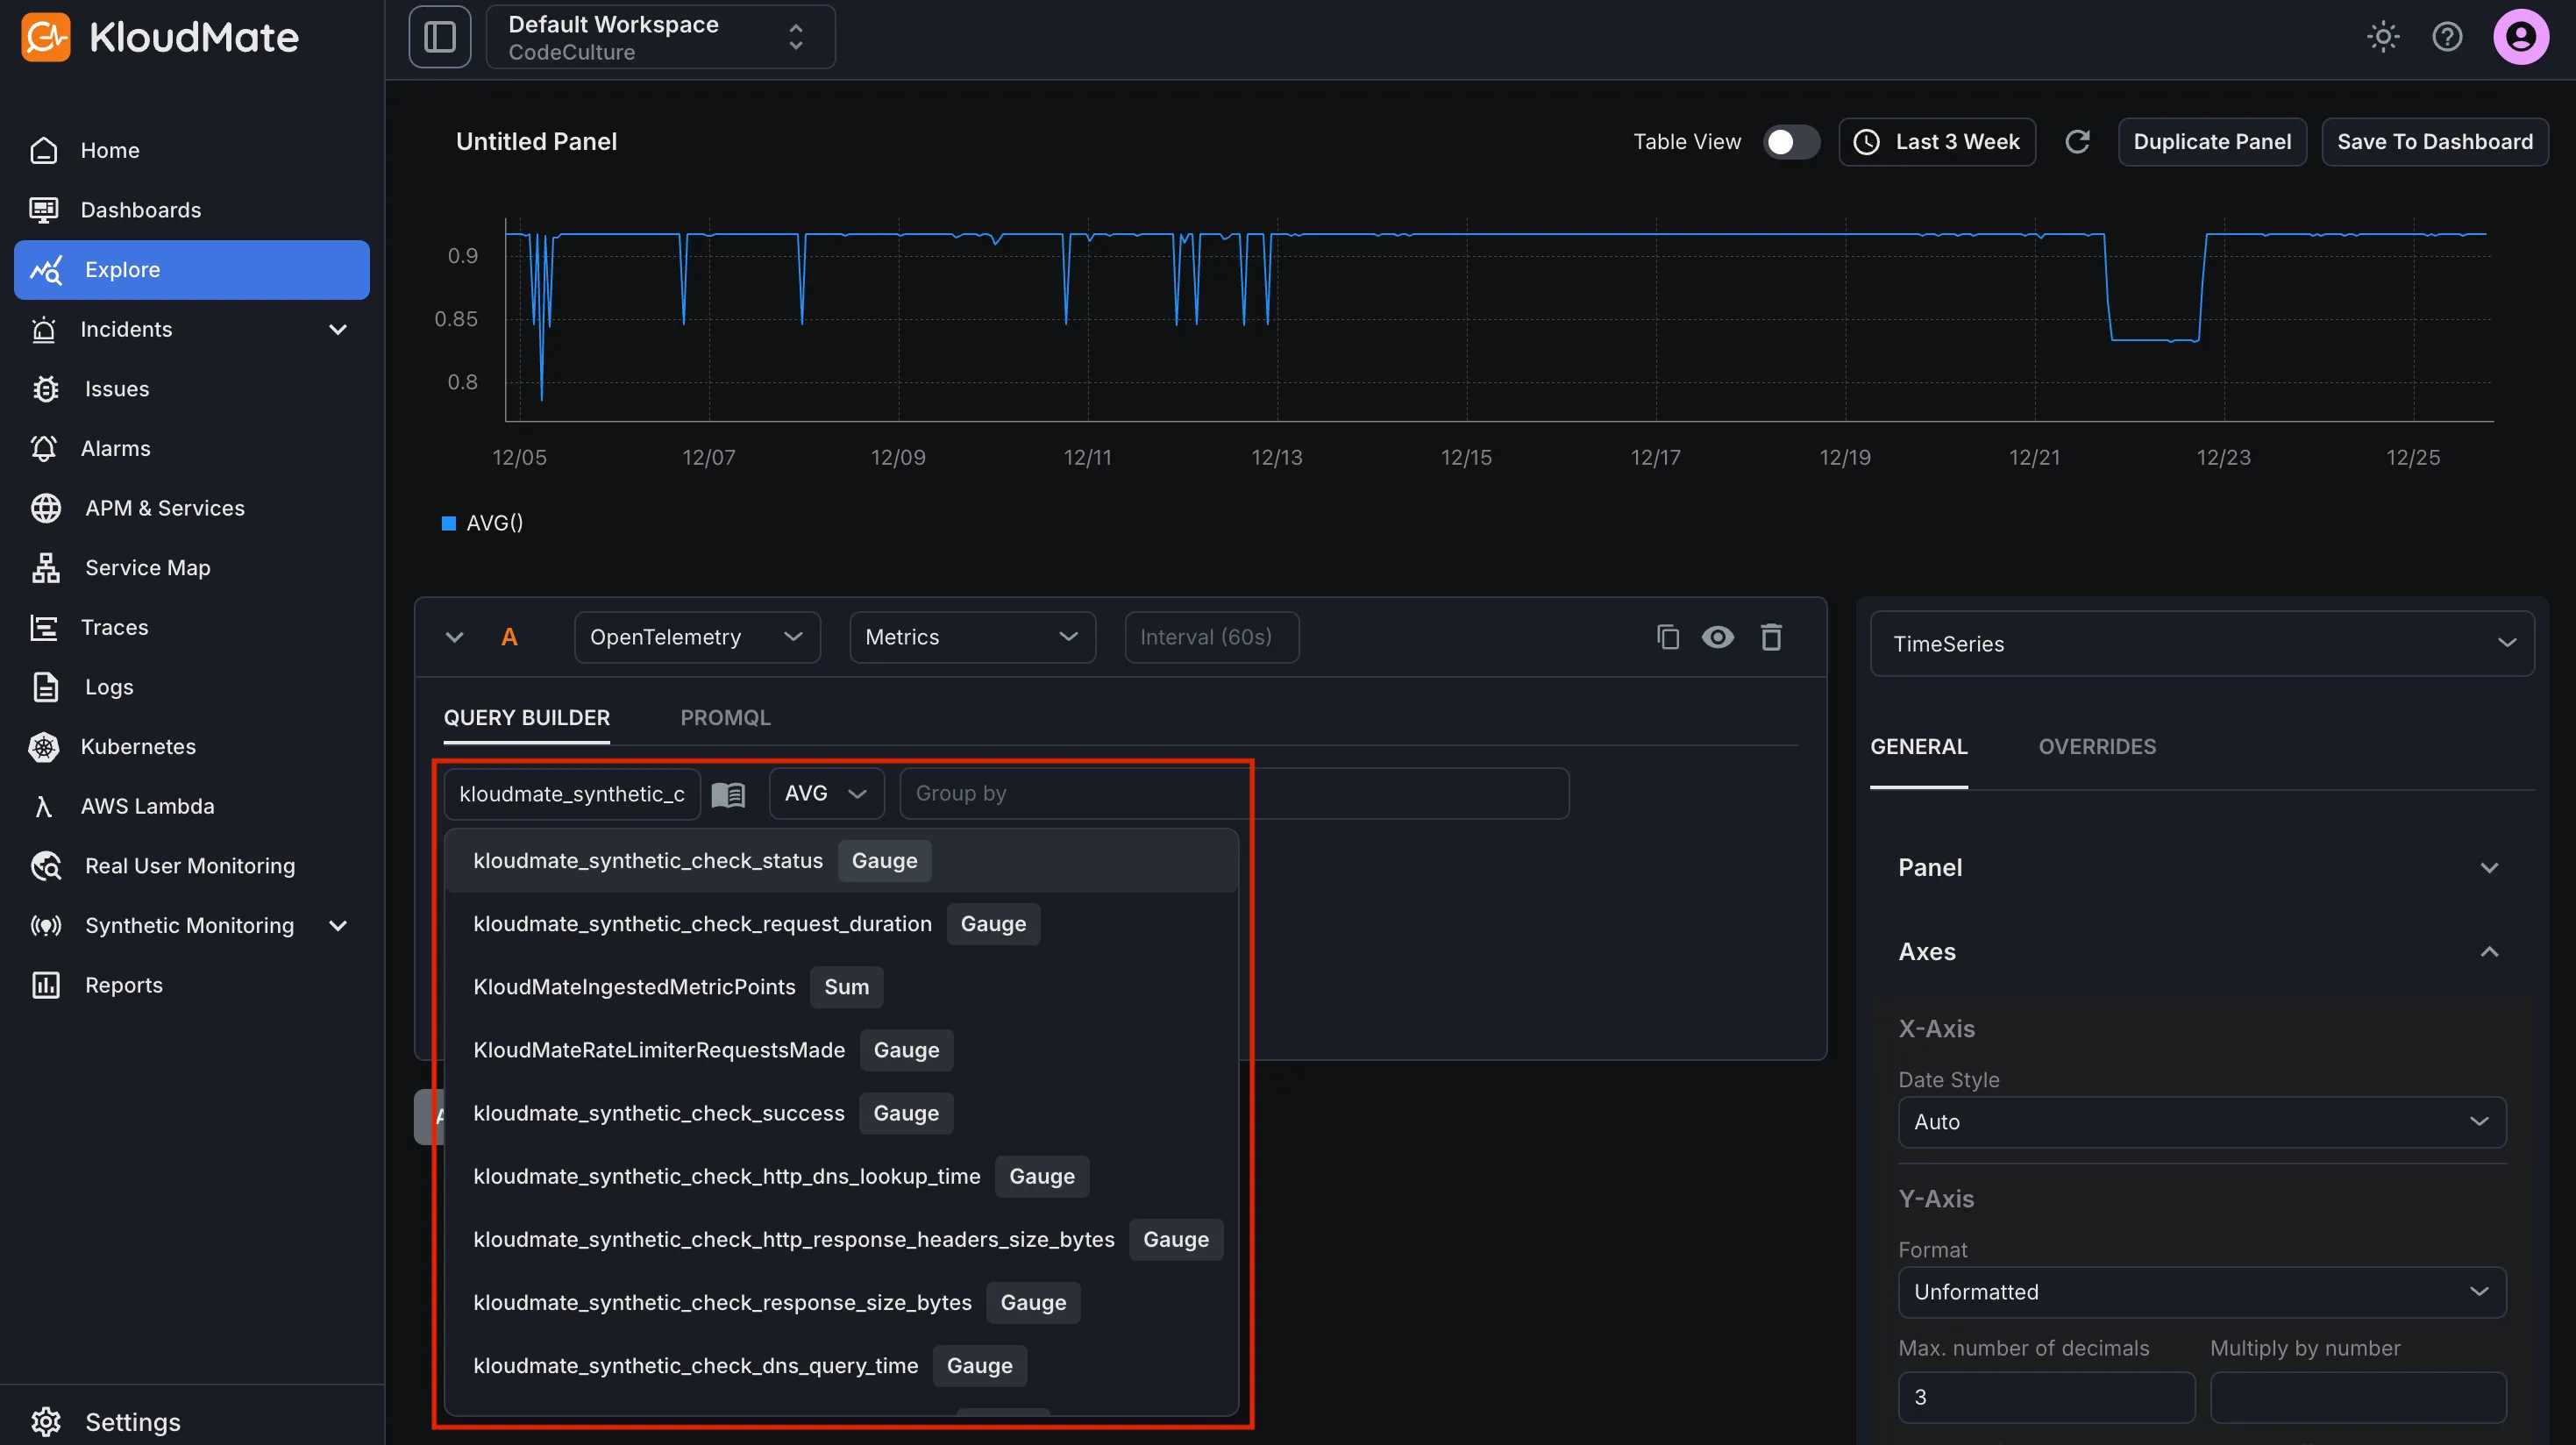Screen dimensions: 2576x1445
Task: Click the Interval (60s) input field
Action: [1212, 637]
